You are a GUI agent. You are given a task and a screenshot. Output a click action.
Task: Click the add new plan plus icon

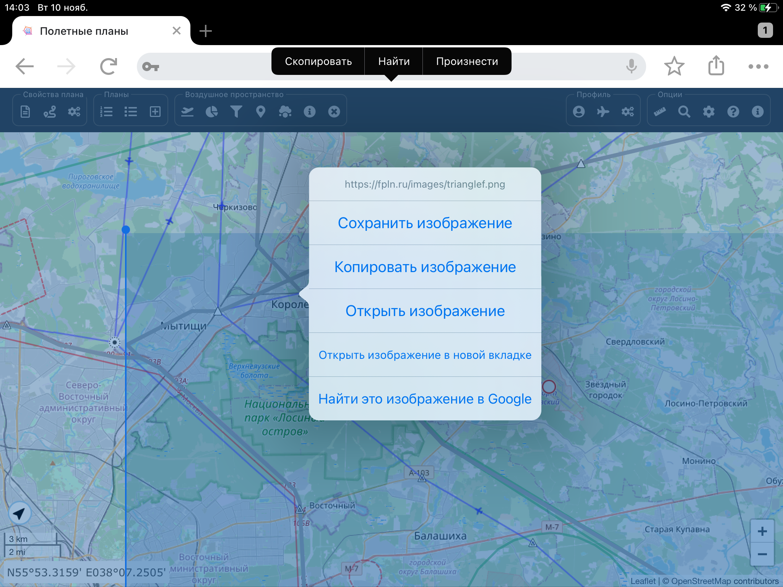(155, 112)
